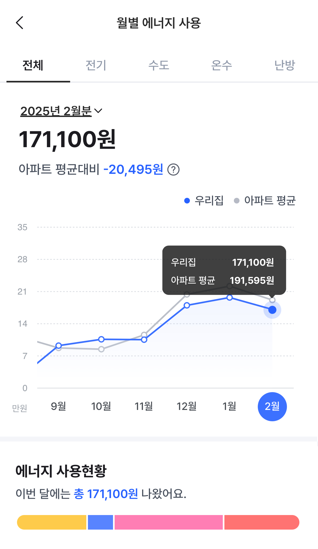Select 9월 on the chart axis
The width and height of the screenshot is (318, 549).
[59, 406]
